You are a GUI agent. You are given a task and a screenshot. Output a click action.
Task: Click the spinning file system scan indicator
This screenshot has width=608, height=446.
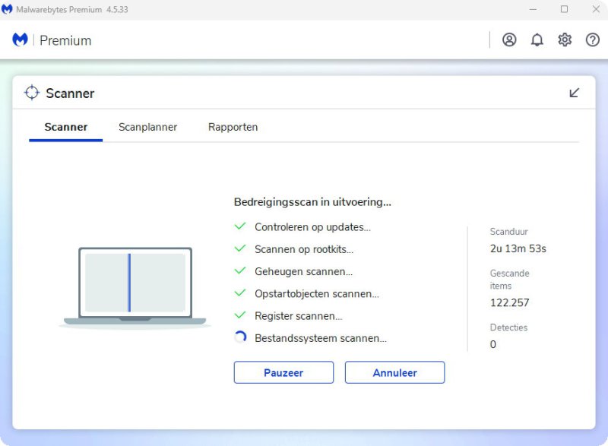tap(240, 338)
